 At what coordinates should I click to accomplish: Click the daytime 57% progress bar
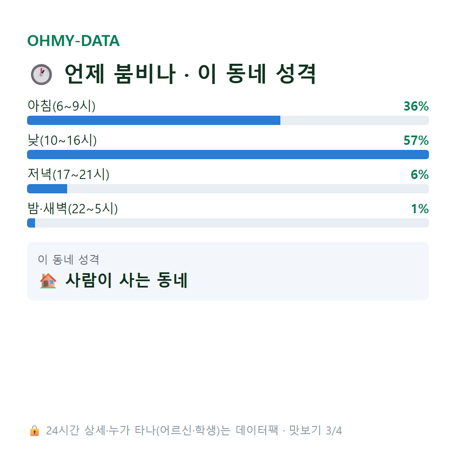[228, 155]
